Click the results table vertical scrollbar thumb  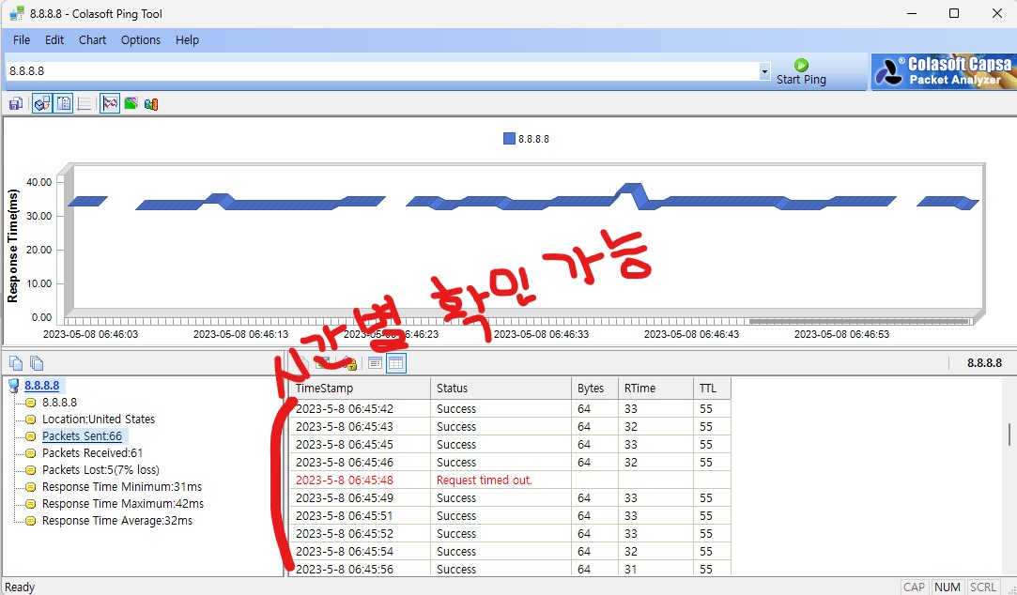(x=1009, y=435)
